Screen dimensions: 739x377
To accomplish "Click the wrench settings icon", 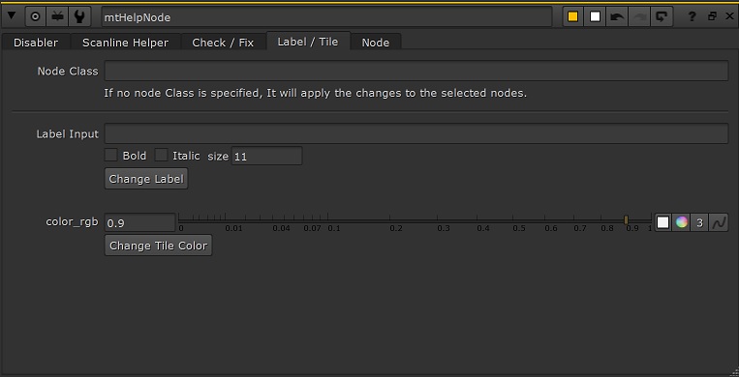I will (x=79, y=17).
